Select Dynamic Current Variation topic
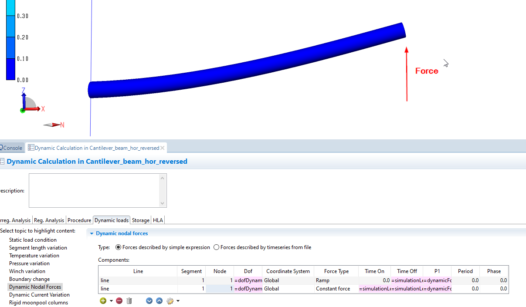 tap(39, 295)
